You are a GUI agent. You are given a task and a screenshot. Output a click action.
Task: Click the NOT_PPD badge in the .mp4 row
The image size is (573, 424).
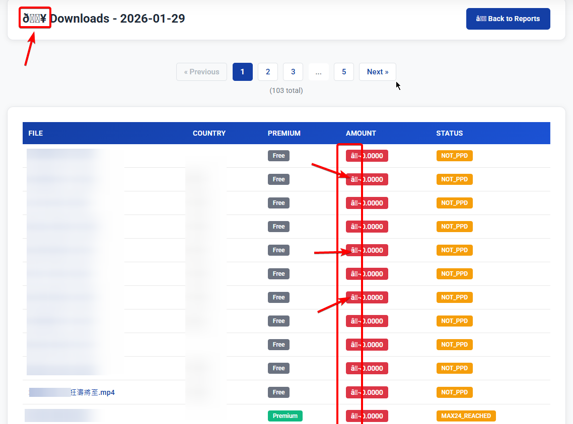point(454,392)
